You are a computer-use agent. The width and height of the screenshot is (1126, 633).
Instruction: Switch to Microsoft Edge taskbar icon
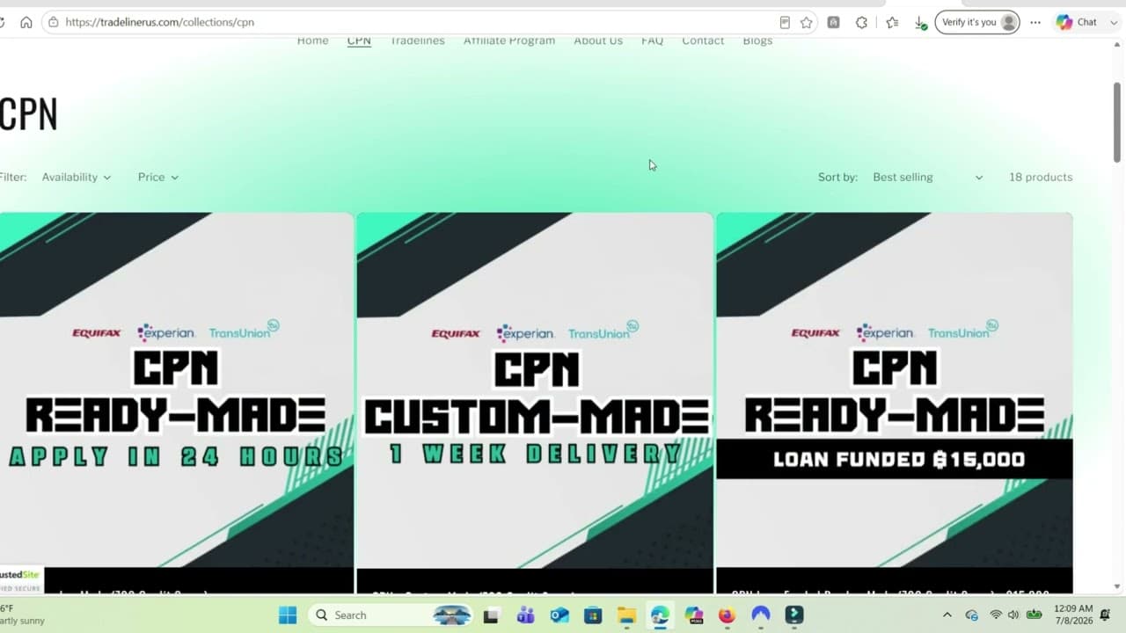(x=660, y=615)
